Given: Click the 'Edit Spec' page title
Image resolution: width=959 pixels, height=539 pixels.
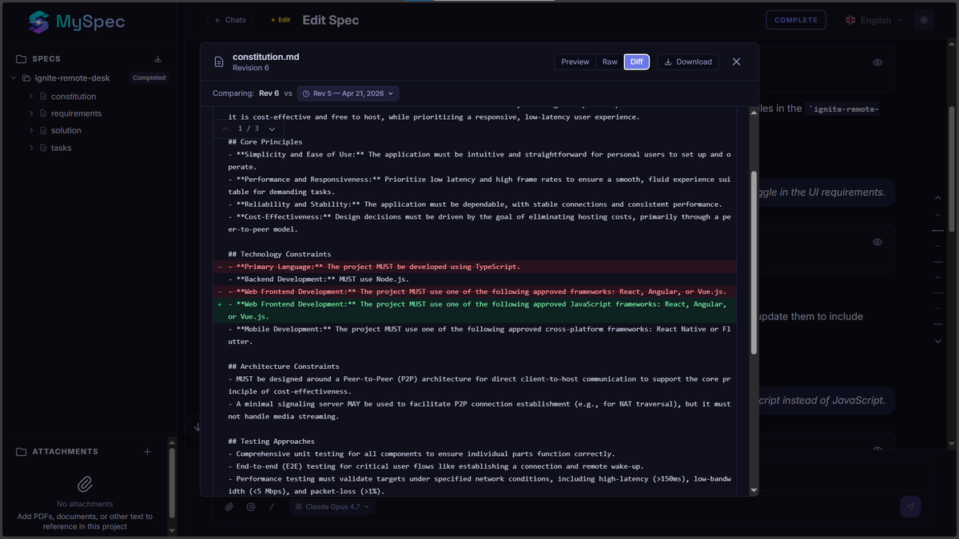Looking at the screenshot, I should click(330, 20).
